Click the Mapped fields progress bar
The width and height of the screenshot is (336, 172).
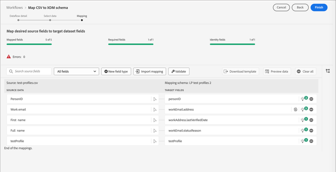[29, 44]
